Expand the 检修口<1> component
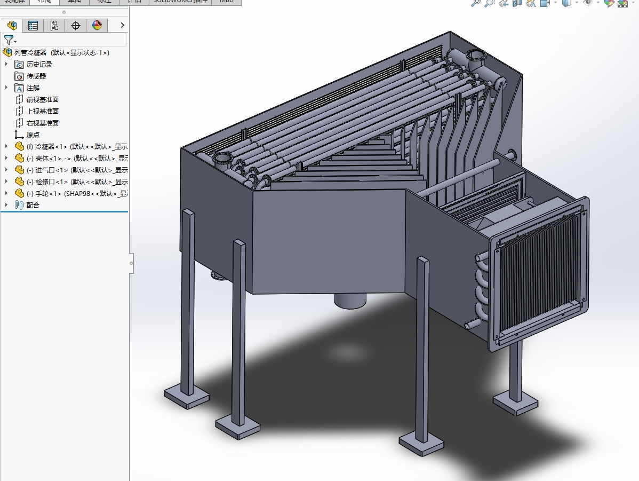The height and width of the screenshot is (481, 639). click(x=6, y=182)
